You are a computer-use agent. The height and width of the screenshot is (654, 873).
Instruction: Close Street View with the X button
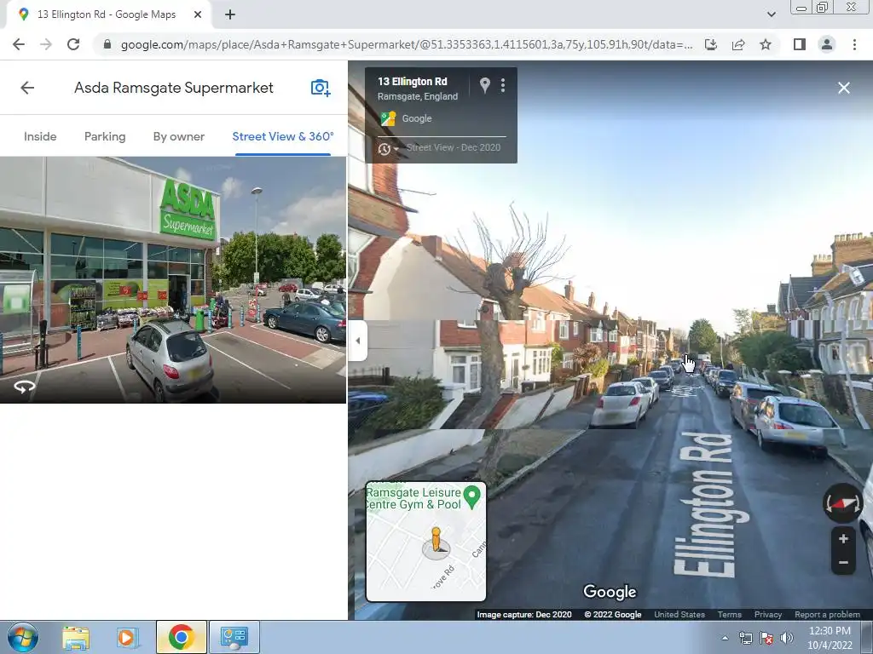pyautogui.click(x=843, y=88)
